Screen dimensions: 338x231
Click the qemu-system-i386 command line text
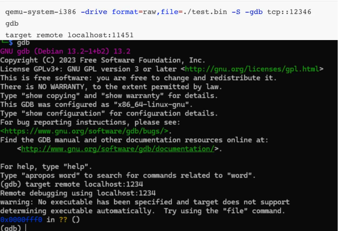[x=158, y=12]
